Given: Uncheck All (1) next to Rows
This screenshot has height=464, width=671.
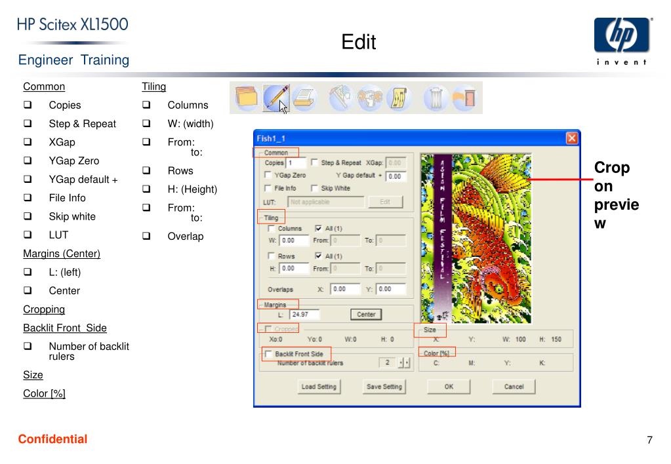Looking at the screenshot, I should pyautogui.click(x=318, y=256).
